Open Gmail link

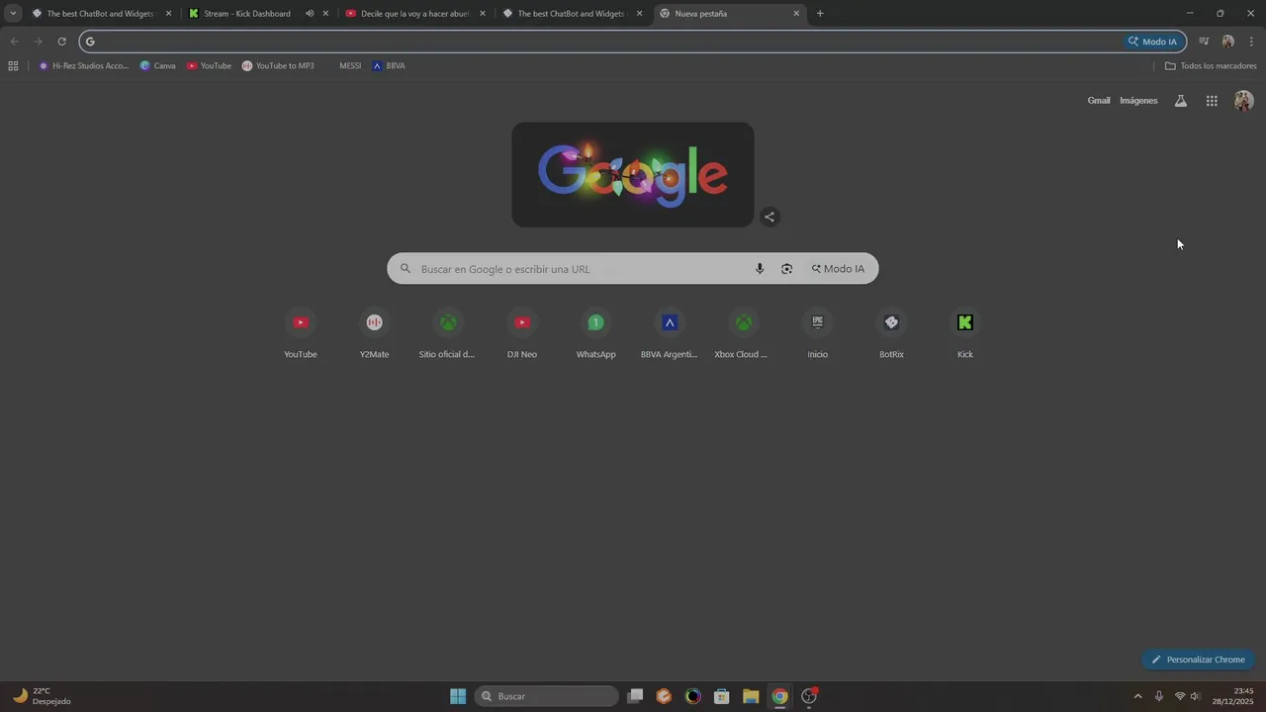click(1099, 101)
